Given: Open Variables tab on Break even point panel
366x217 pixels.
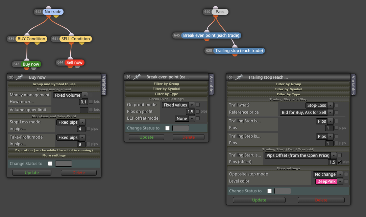Looking at the screenshot, I should (x=211, y=85).
